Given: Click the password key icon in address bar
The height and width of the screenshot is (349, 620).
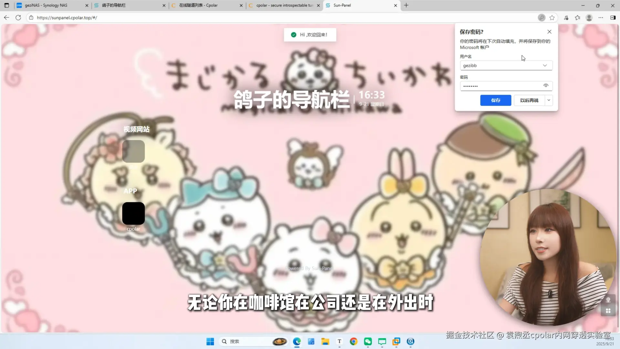Looking at the screenshot, I should click(x=542, y=18).
